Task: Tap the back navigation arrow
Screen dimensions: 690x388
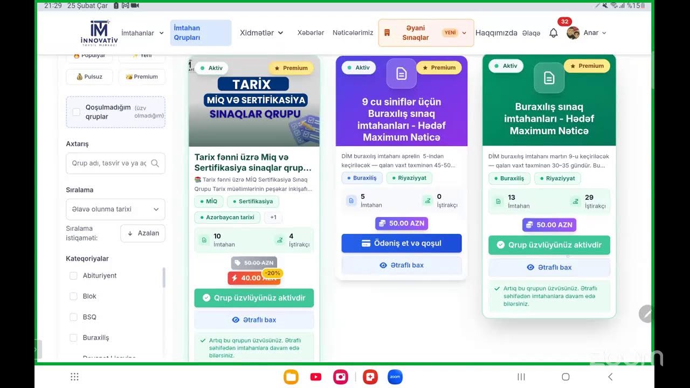Action: [610, 377]
